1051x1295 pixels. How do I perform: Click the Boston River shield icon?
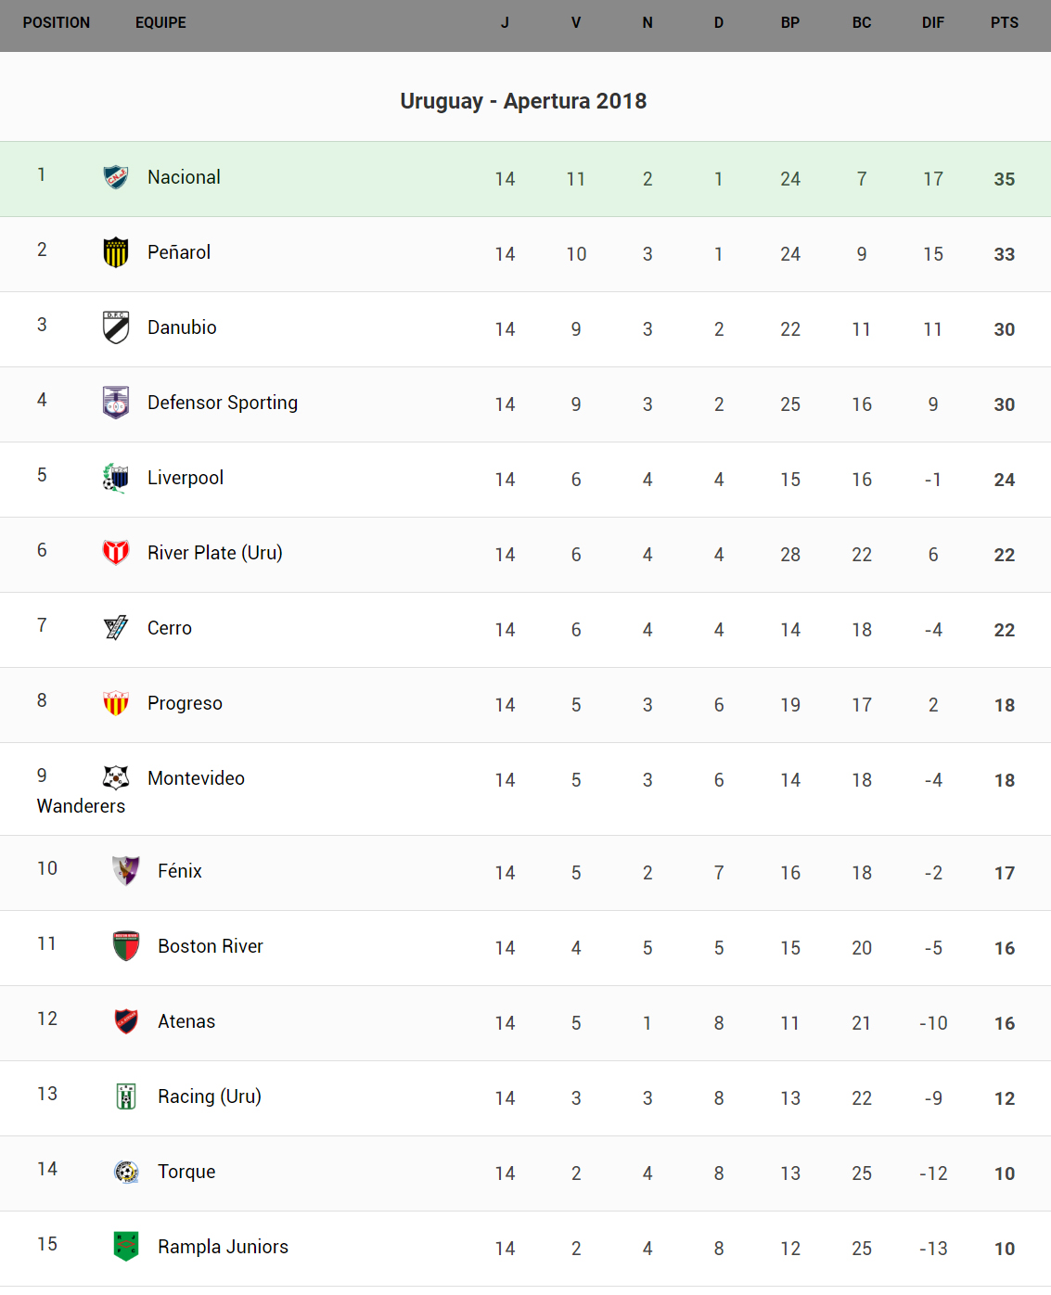pyautogui.click(x=126, y=945)
